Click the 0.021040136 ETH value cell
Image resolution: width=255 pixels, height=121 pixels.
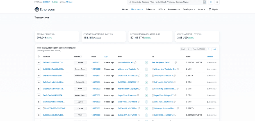pos(194,62)
